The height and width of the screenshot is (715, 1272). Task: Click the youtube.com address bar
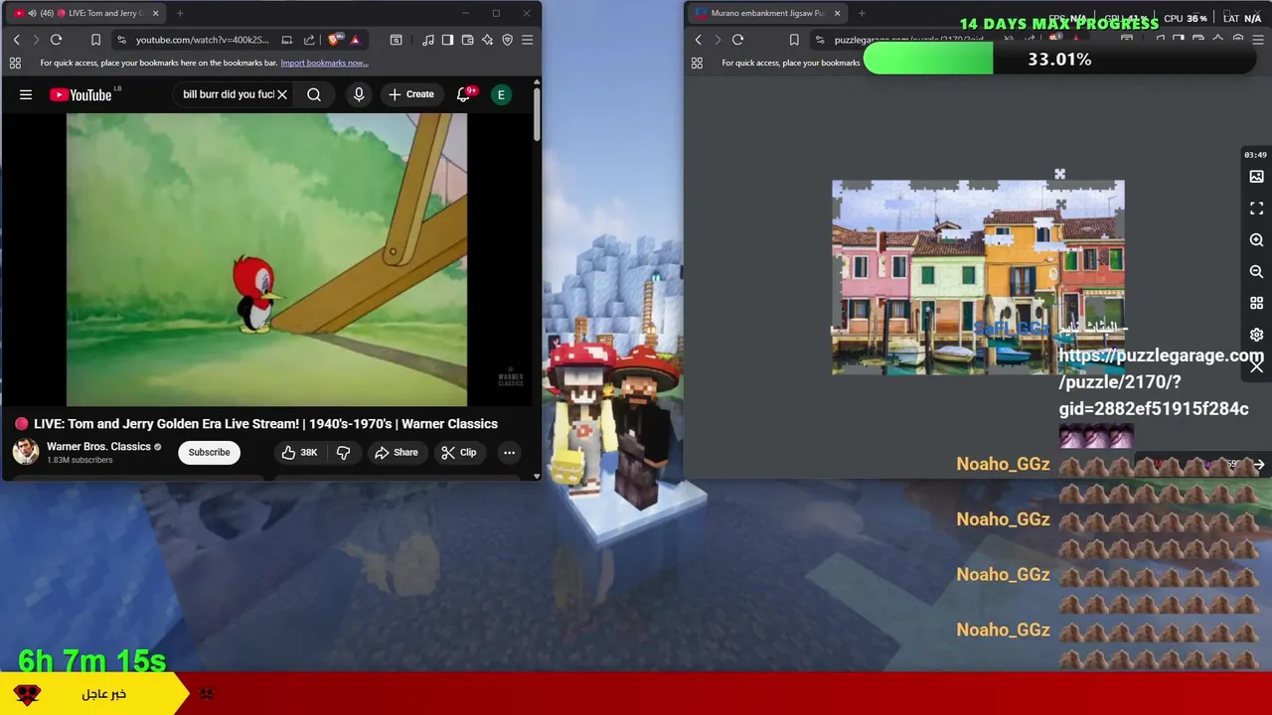click(204, 40)
